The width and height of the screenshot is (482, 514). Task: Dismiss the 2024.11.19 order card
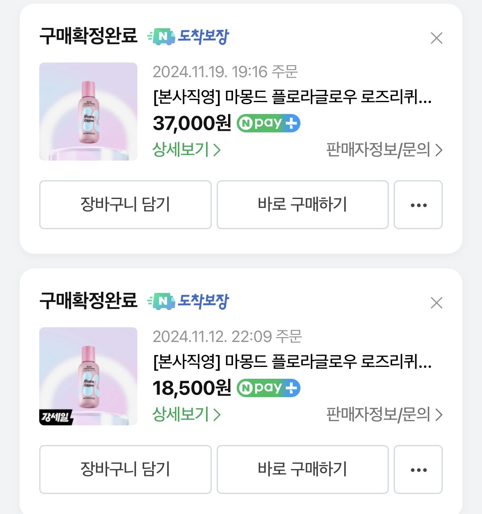(x=437, y=38)
